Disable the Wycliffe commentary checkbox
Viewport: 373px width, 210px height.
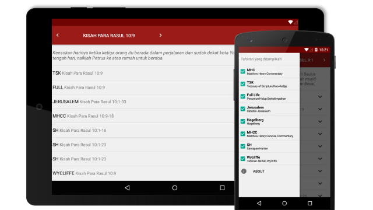click(243, 159)
